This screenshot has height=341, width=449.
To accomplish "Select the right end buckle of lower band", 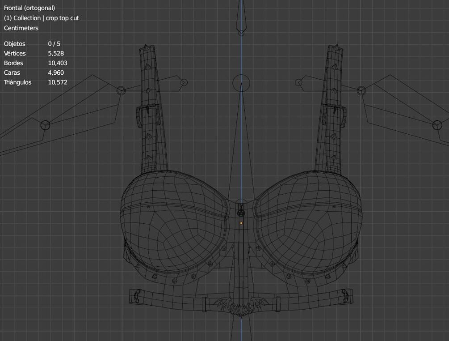I will (347, 296).
